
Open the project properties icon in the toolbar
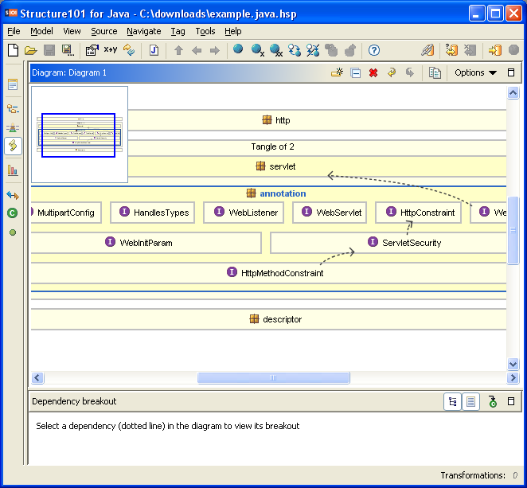click(92, 50)
